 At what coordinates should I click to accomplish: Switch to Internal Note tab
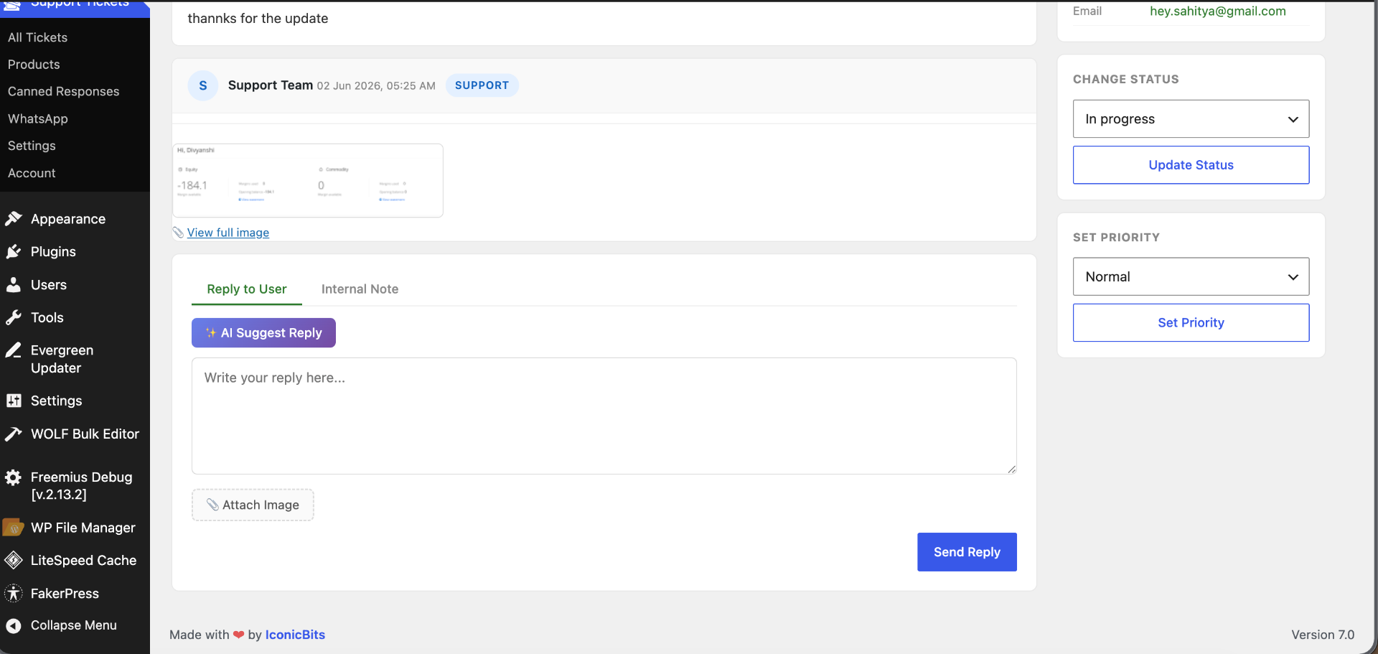click(360, 289)
